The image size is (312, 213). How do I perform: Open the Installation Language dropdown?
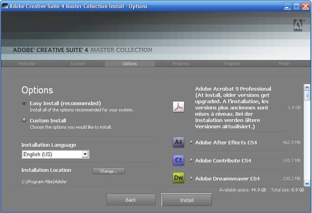[x=55, y=154]
